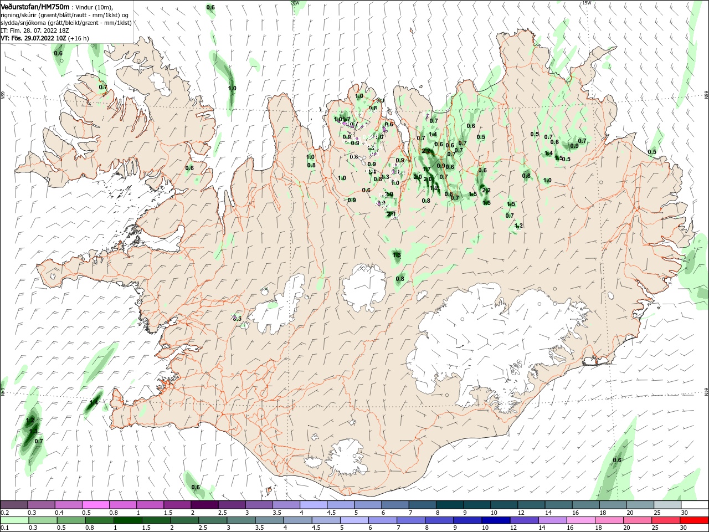The width and height of the screenshot is (709, 532).
Task: Click the pink 0.5–0.8 swatch in the upper legend row
Action: click(x=96, y=505)
